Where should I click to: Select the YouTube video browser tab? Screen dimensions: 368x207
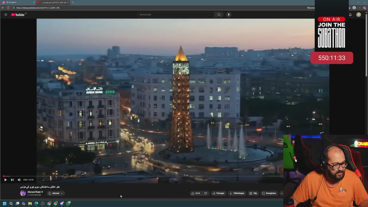point(53,2)
